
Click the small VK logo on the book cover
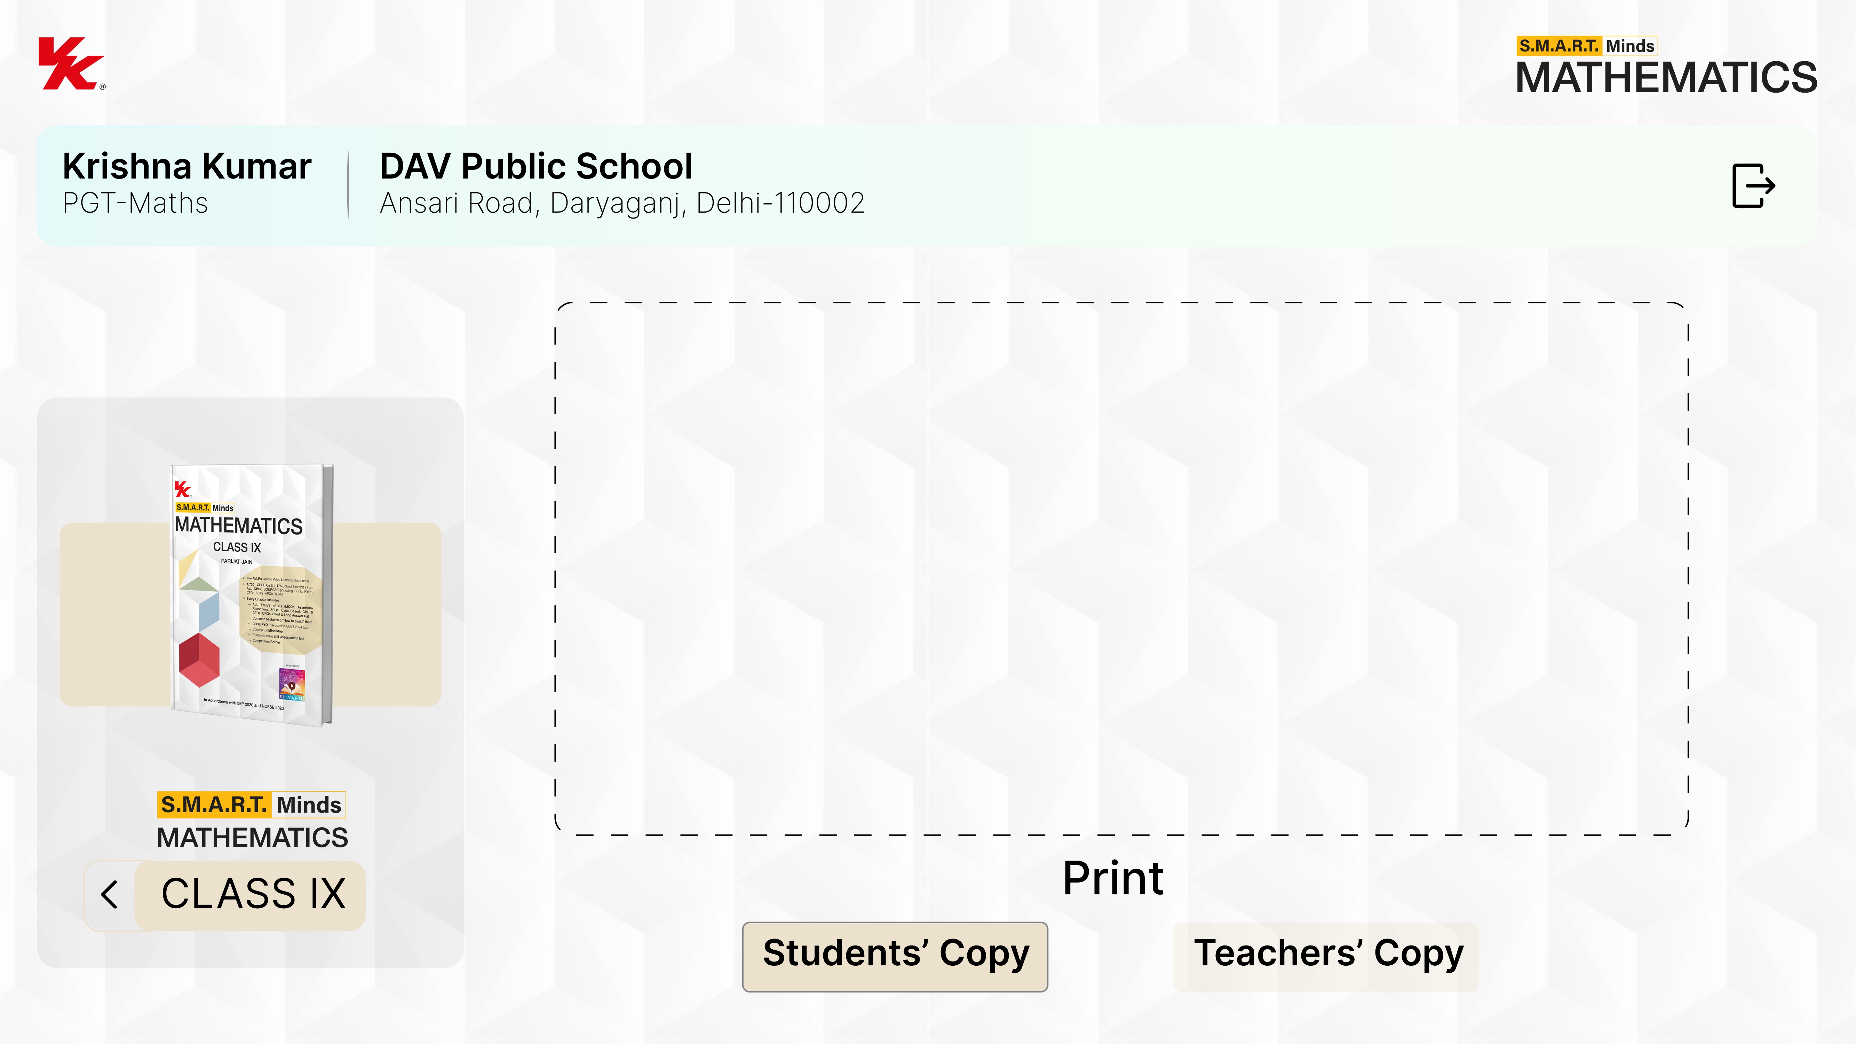tap(182, 490)
